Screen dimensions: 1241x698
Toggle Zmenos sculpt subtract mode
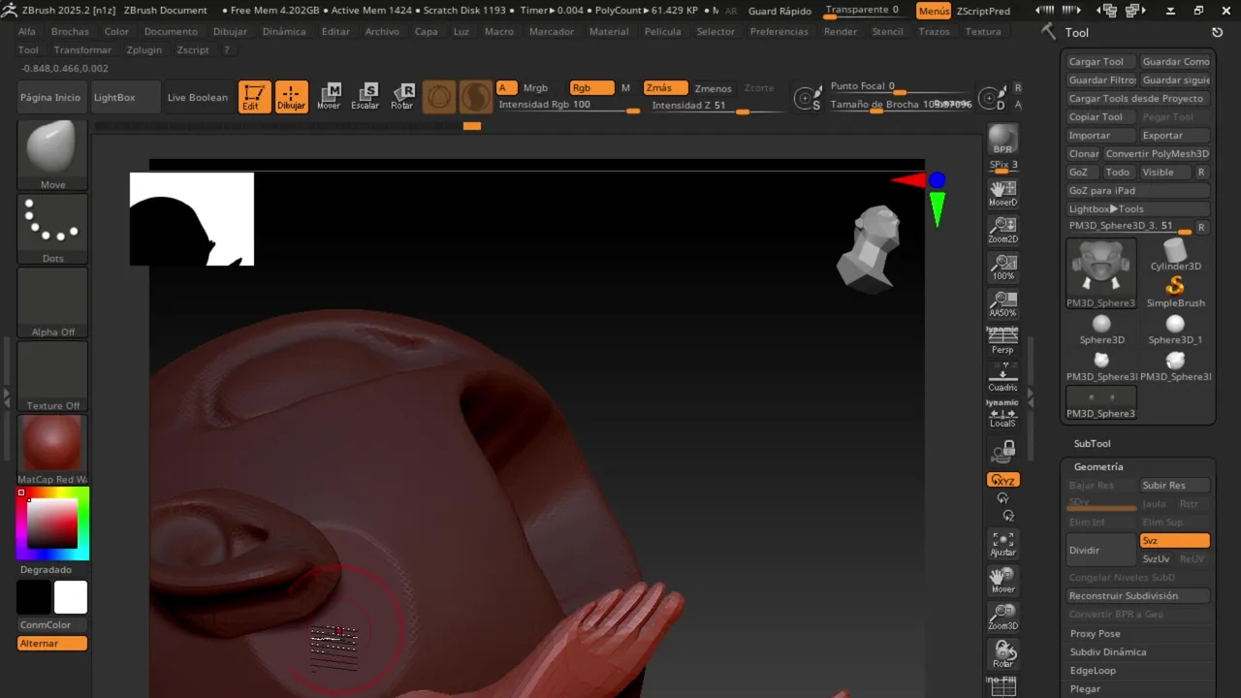coord(714,88)
